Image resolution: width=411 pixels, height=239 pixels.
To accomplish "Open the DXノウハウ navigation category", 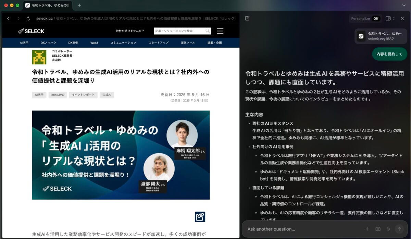I will click(x=48, y=43).
